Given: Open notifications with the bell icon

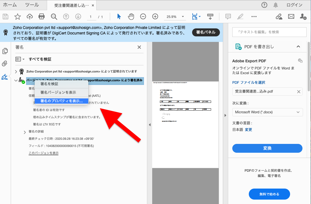Looking at the screenshot, I should point(275,5).
